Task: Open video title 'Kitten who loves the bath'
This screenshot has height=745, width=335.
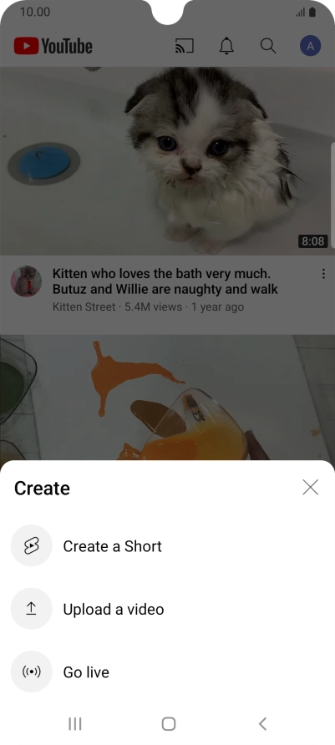Action: point(165,281)
